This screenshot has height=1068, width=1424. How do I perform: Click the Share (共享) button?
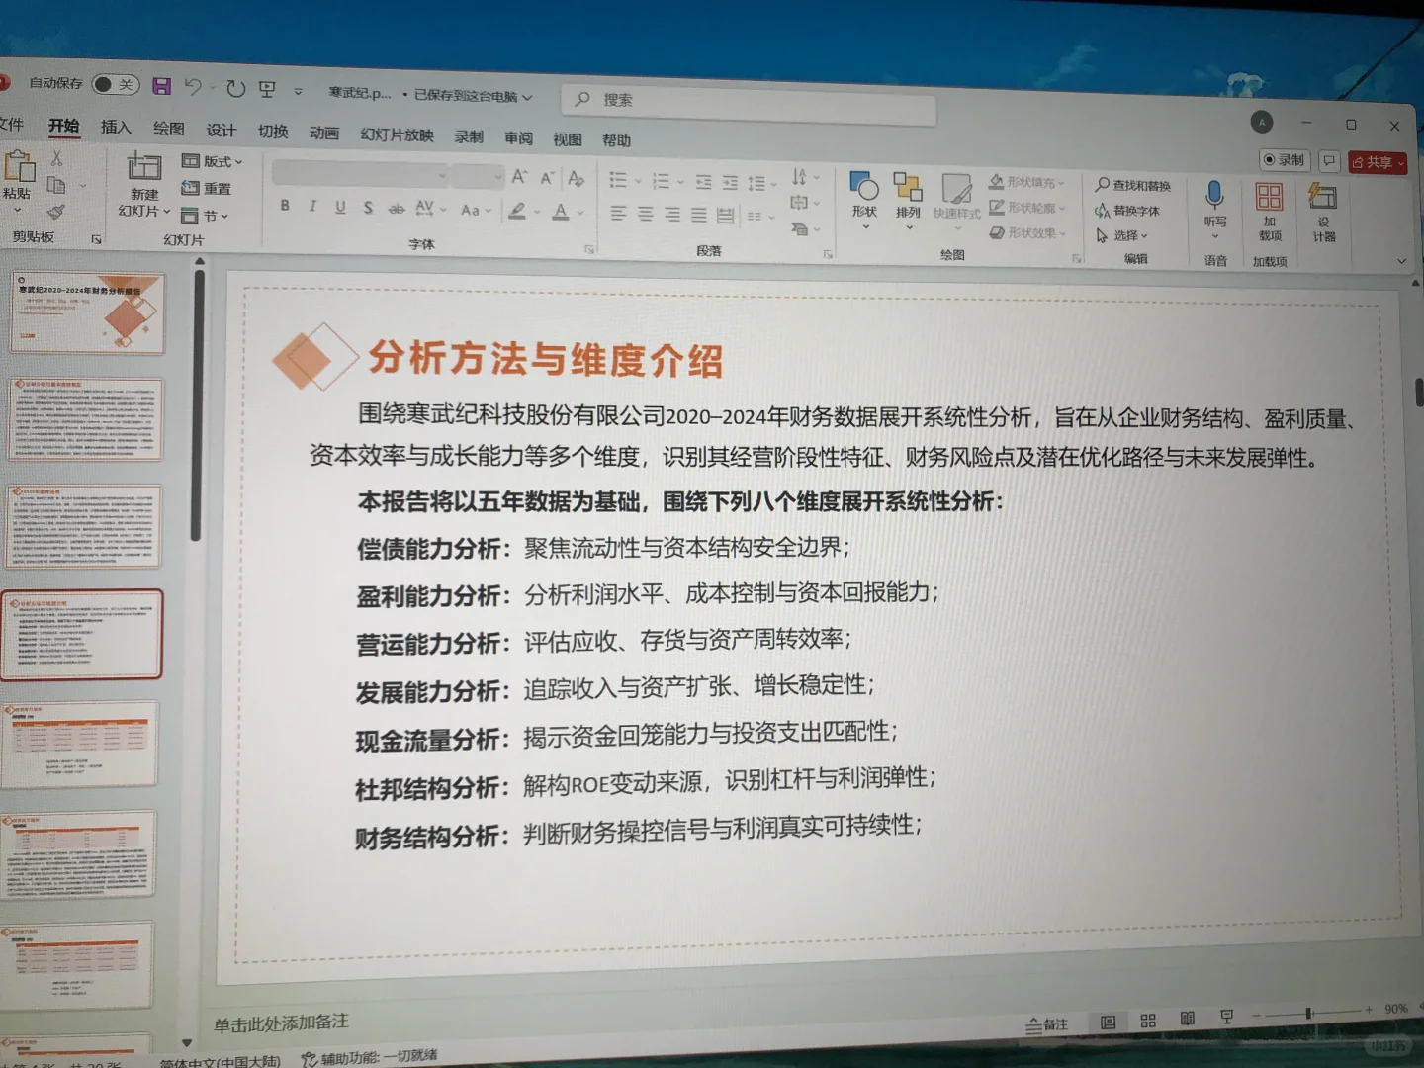coord(1375,161)
